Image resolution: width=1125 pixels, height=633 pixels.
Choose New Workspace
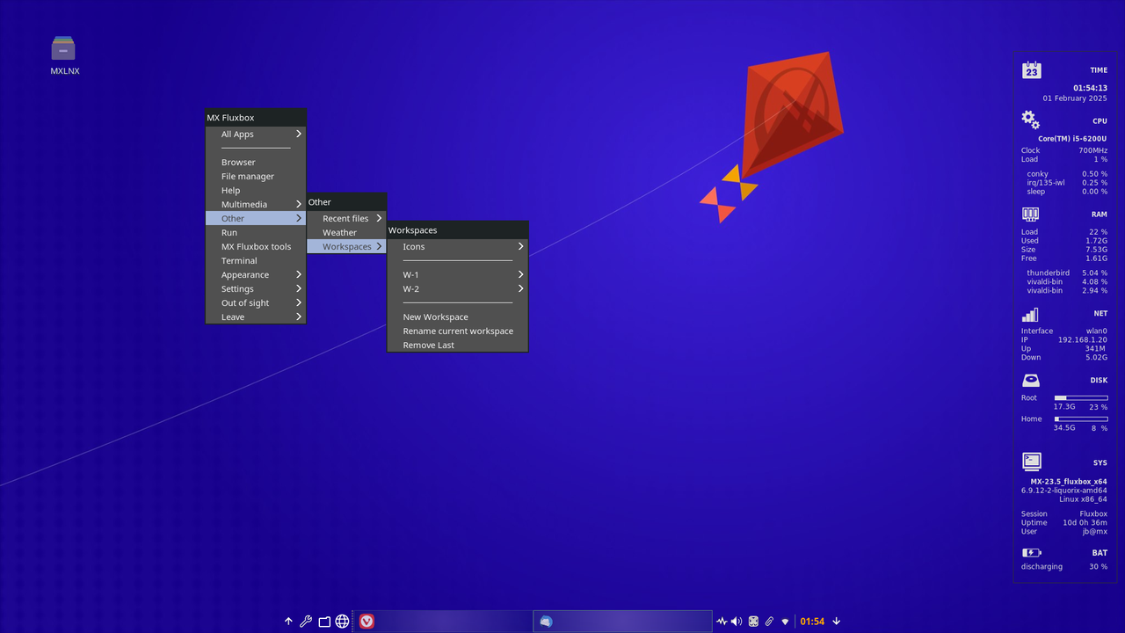point(457,316)
